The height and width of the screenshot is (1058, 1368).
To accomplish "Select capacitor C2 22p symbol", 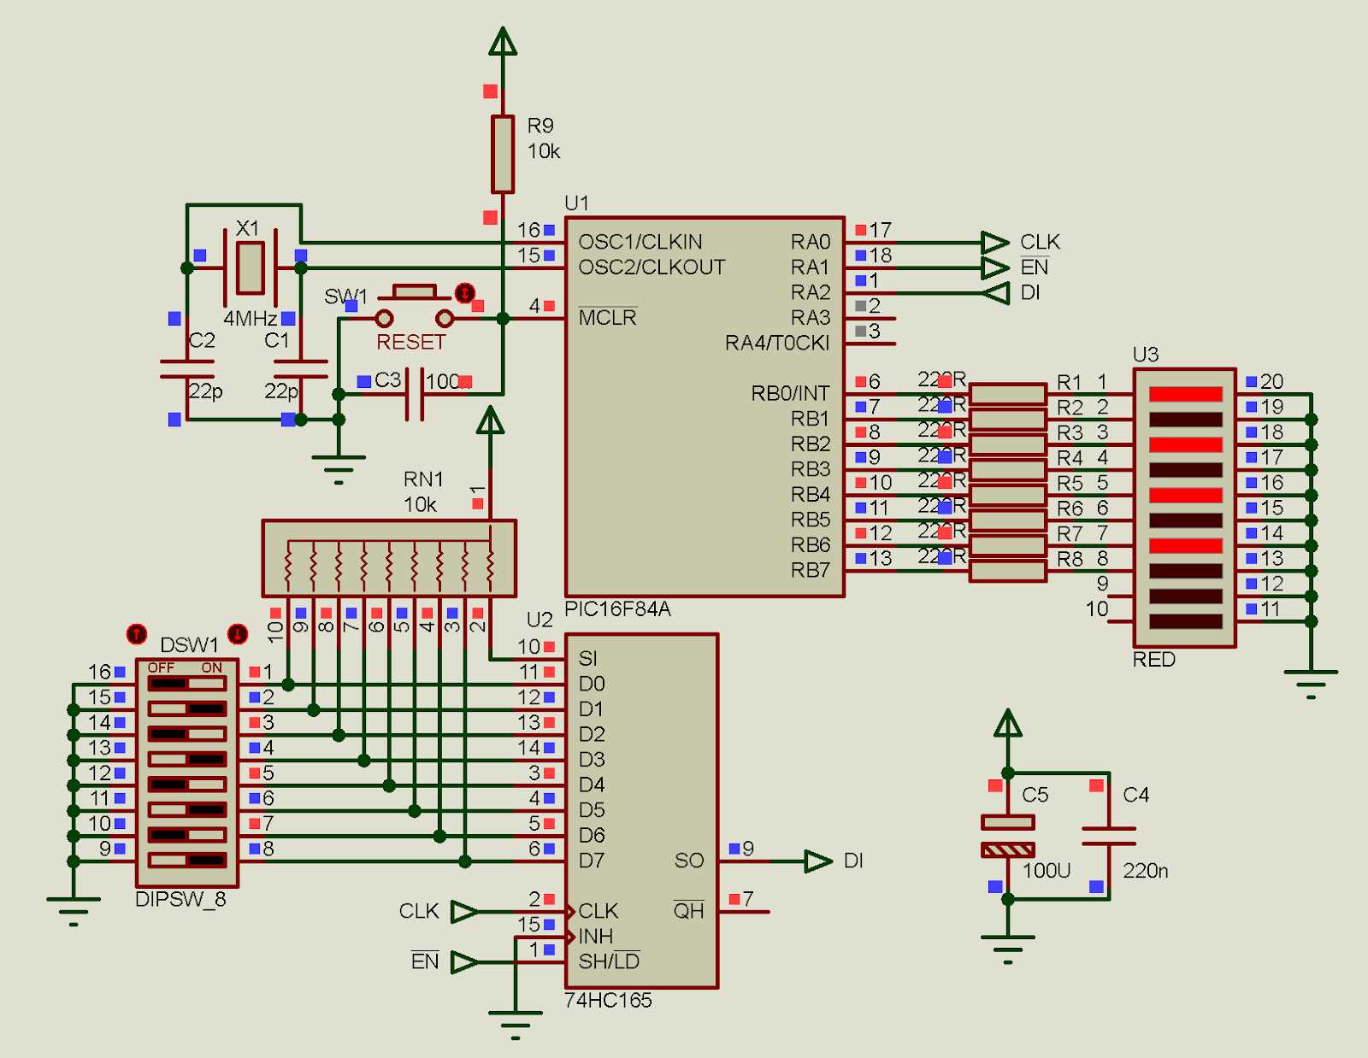I will coord(187,369).
